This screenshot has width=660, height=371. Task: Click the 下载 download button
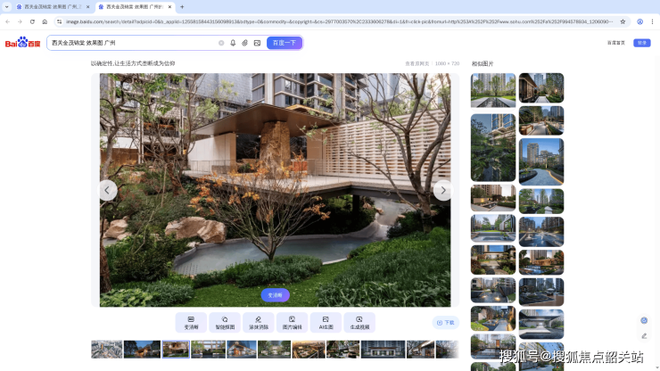pos(445,323)
